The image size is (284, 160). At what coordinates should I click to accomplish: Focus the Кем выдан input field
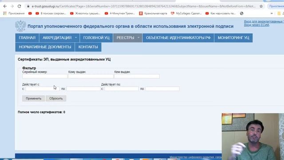coord(137,76)
